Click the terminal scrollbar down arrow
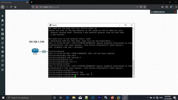The height and width of the screenshot is (100, 178). coord(133,77)
